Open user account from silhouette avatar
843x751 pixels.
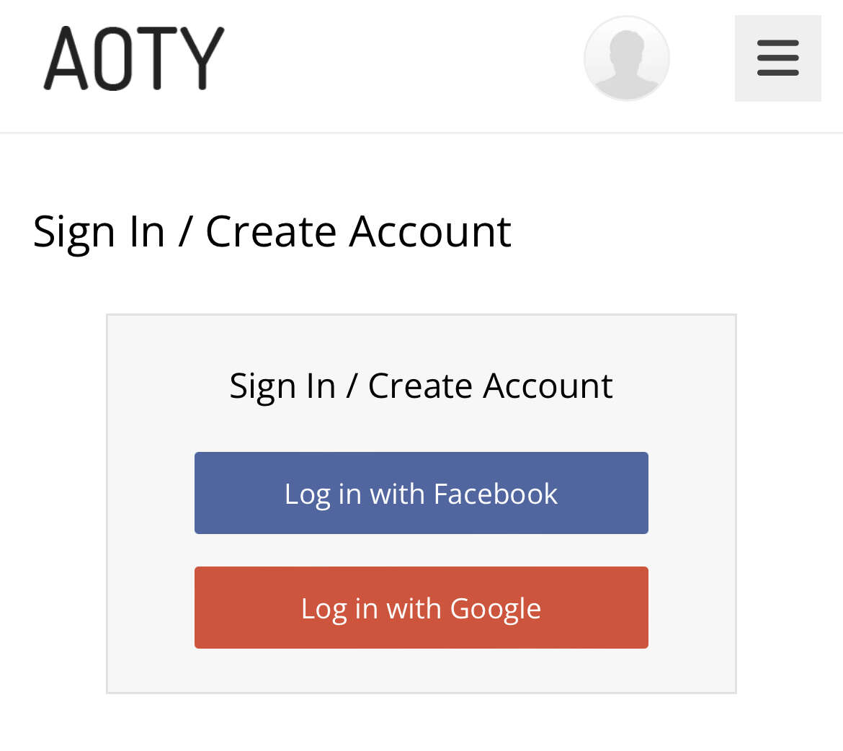click(626, 58)
